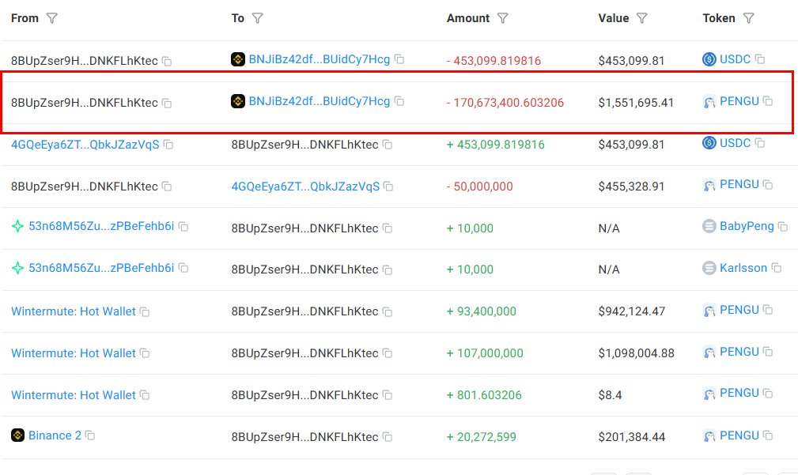Filter transactions by Token column

click(748, 18)
